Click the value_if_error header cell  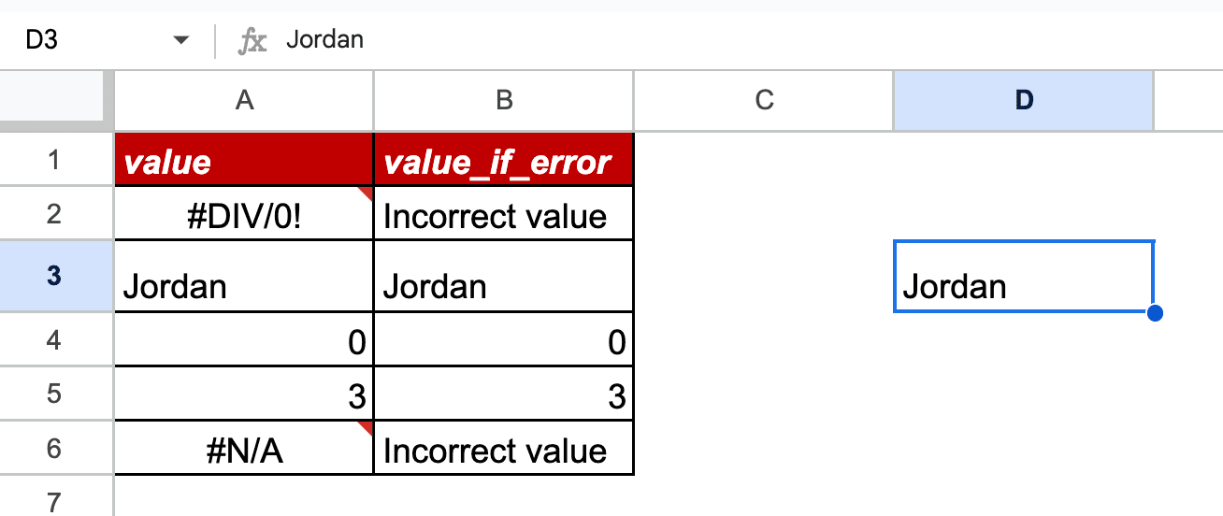(504, 161)
